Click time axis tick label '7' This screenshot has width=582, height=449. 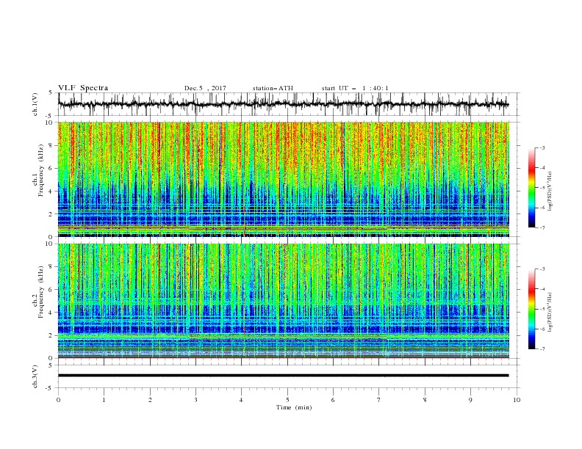click(379, 400)
